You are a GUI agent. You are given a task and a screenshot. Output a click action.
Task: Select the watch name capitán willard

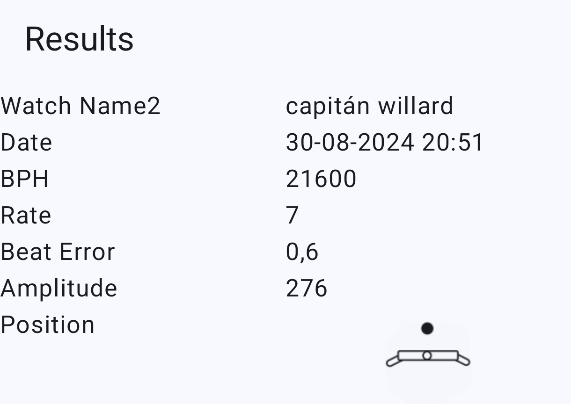[x=369, y=106]
